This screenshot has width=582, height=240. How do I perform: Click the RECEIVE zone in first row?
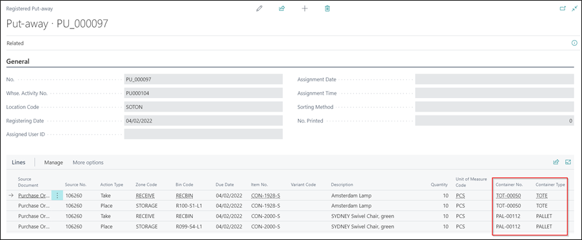click(145, 195)
